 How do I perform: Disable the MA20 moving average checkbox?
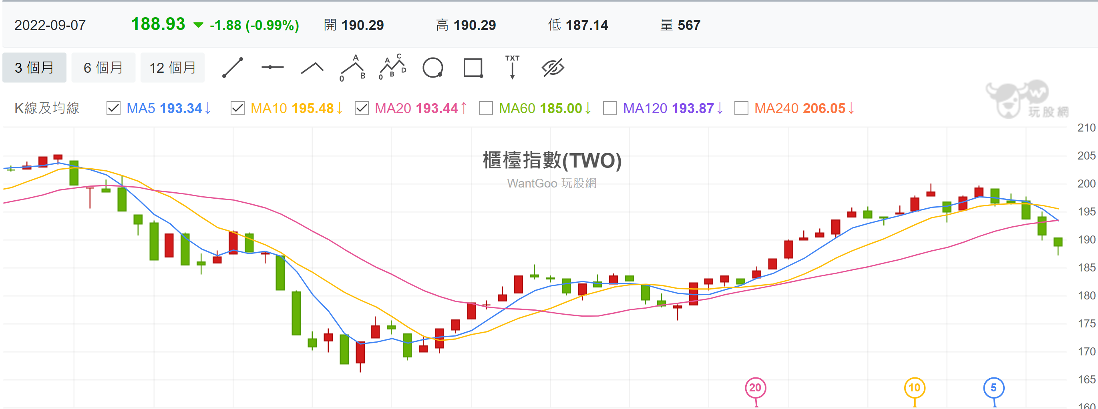[362, 108]
